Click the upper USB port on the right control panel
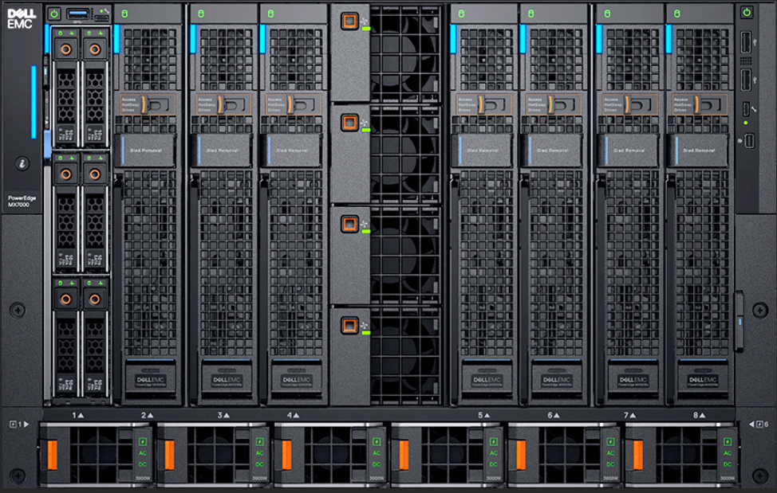Screen dimensions: 777x493 point(745,42)
